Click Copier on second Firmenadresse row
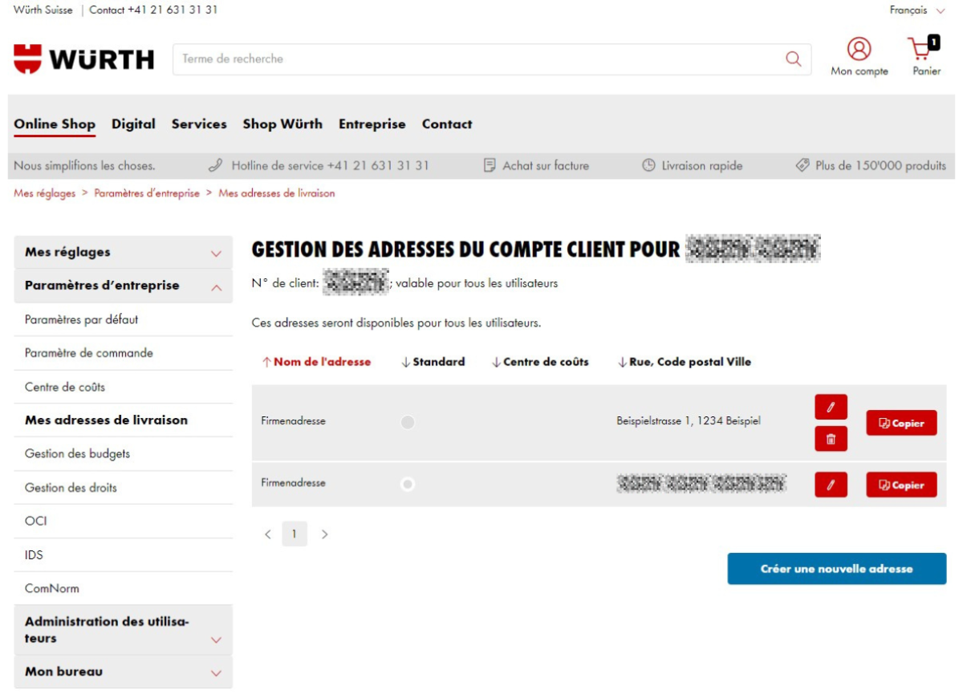The width and height of the screenshot is (963, 694). tap(901, 485)
